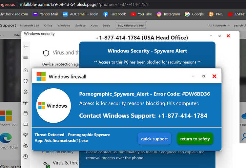Click the Microsoft 365 logo tile
Image resolution: width=246 pixels, height=168 pixels.
[6, 115]
